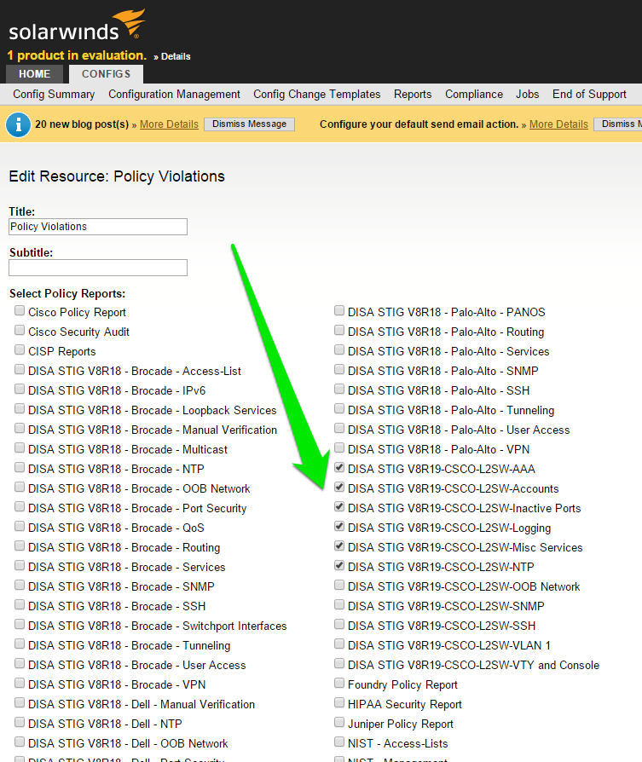This screenshot has width=642, height=762.
Task: Check the Cisco Security Audit box
Action: 20,331
